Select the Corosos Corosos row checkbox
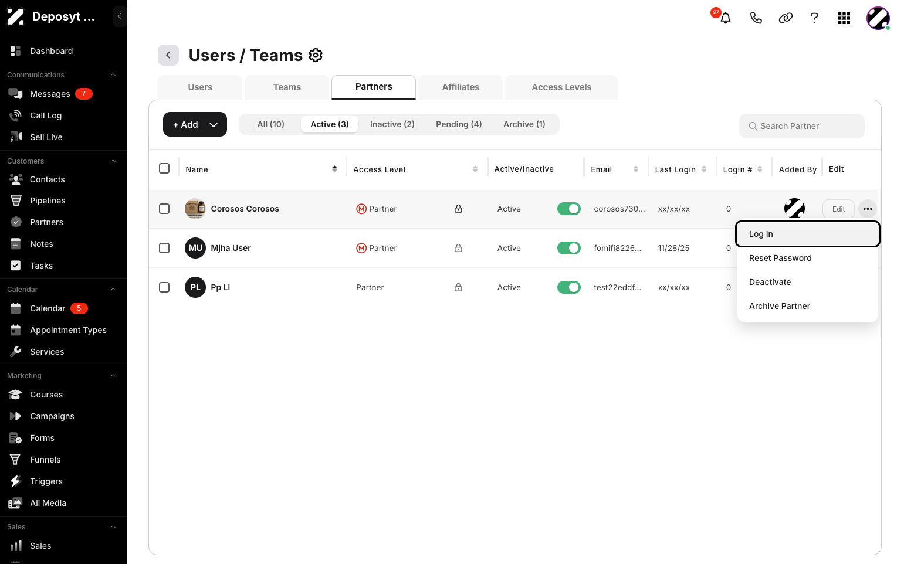This screenshot has width=904, height=564. click(164, 209)
